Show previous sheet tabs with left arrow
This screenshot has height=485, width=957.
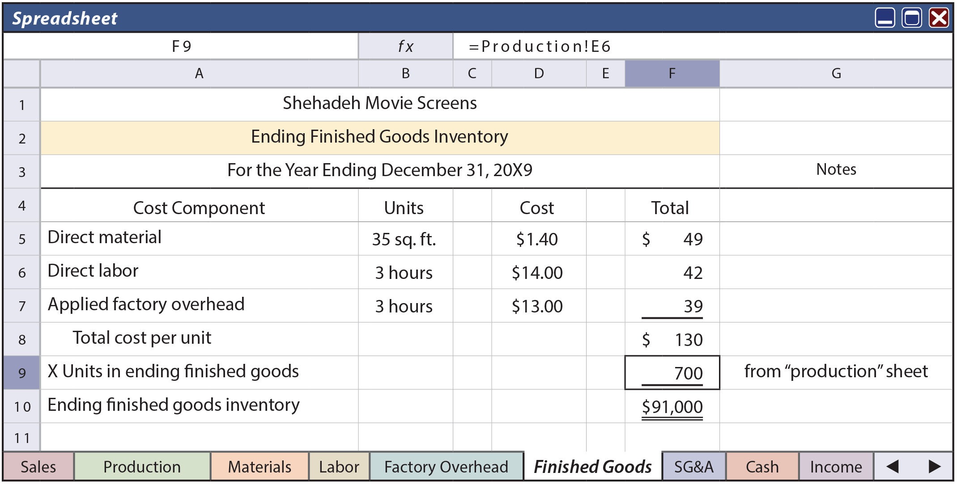pos(892,466)
